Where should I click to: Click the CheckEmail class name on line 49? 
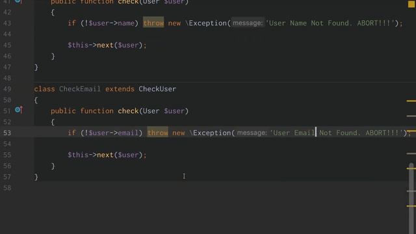point(80,89)
